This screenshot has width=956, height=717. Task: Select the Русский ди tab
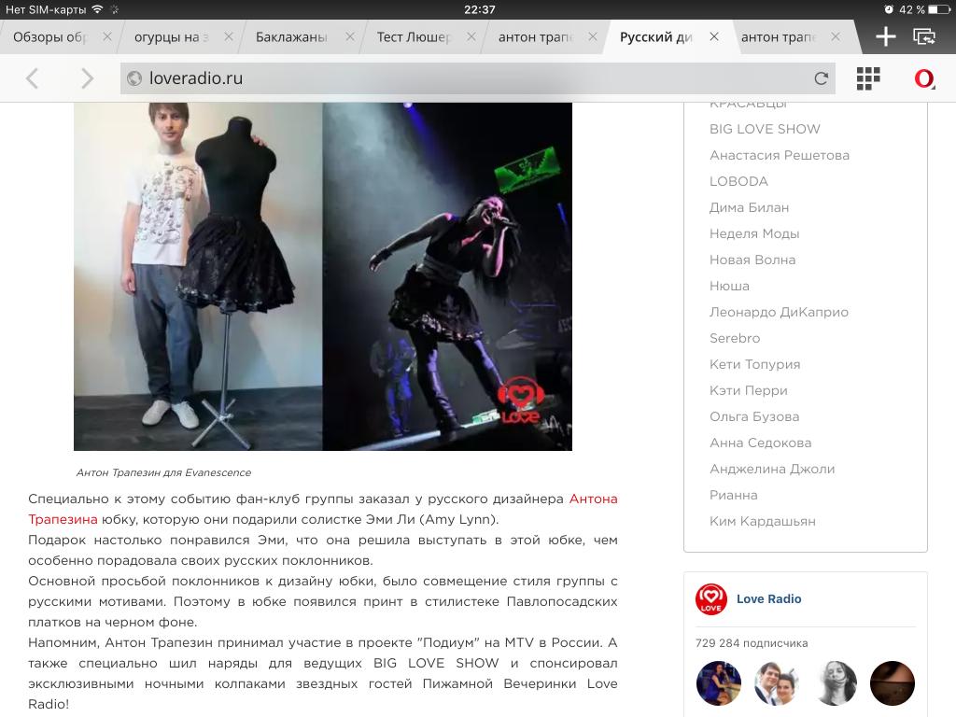tap(656, 37)
